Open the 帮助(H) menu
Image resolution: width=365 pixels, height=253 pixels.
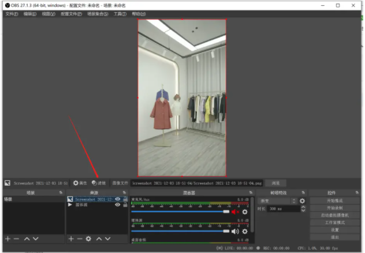pyautogui.click(x=139, y=14)
